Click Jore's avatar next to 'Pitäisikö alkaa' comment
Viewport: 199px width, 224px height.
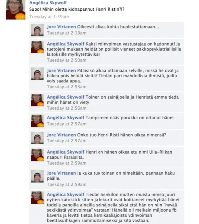(x=37, y=74)
